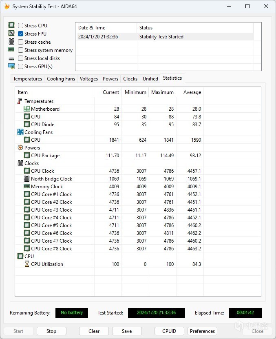Enable the Stress cache checkbox
The width and height of the screenshot is (276, 339).
20,42
